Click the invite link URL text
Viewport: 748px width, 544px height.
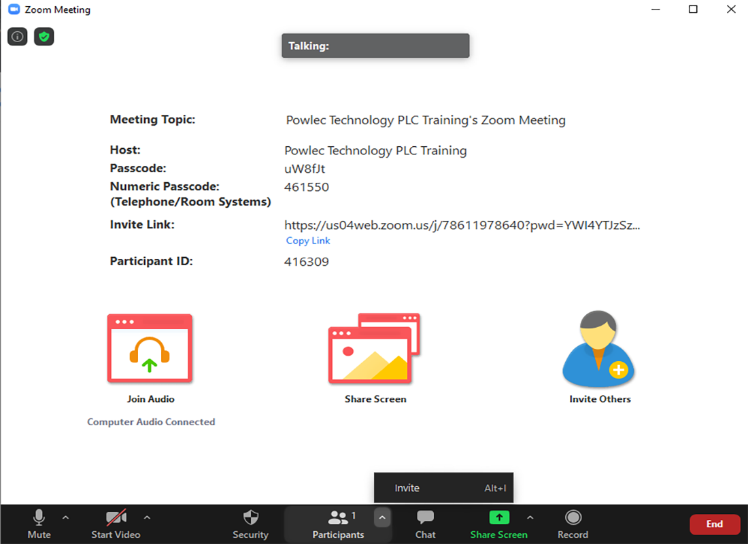point(462,225)
